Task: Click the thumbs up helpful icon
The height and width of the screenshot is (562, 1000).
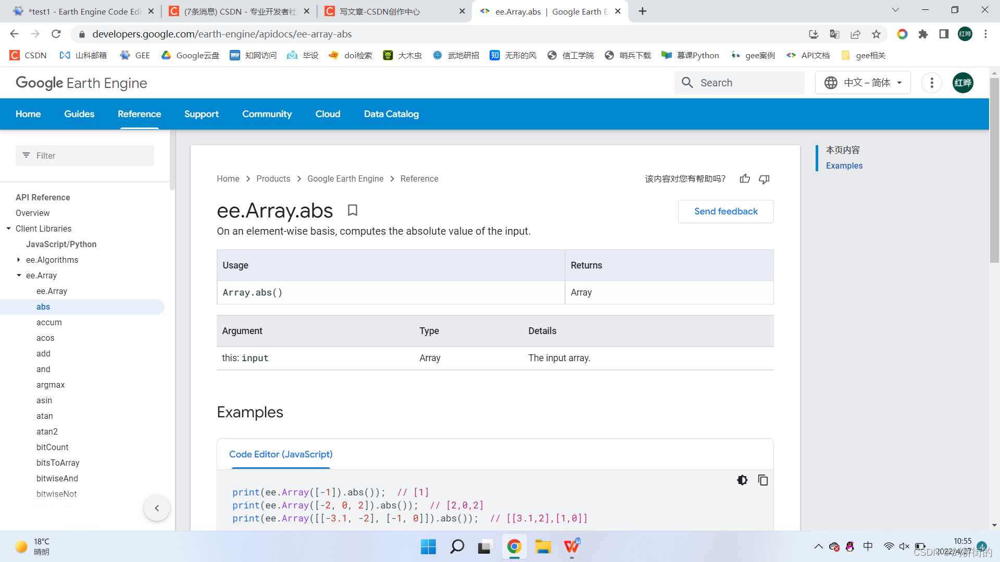Action: [x=745, y=179]
